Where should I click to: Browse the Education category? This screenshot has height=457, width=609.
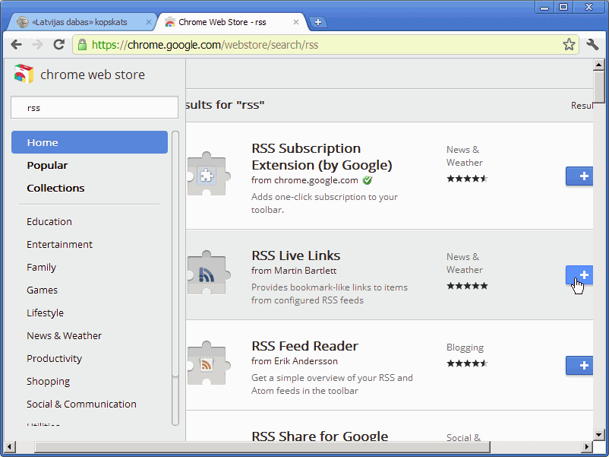tap(49, 222)
